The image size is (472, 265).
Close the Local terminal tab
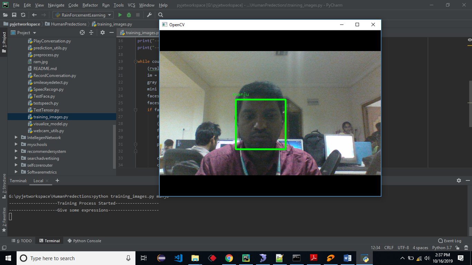pos(47,181)
